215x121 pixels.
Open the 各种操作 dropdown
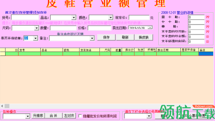28,116
